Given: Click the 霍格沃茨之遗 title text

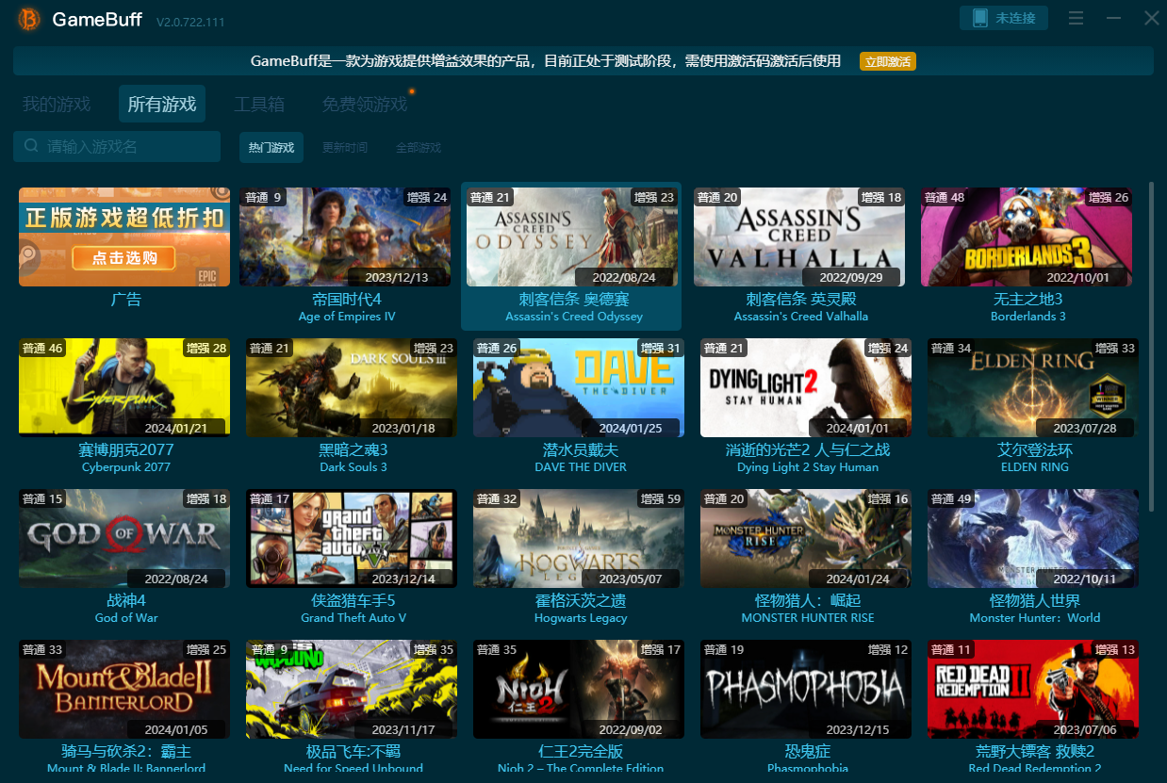Looking at the screenshot, I should 581,600.
